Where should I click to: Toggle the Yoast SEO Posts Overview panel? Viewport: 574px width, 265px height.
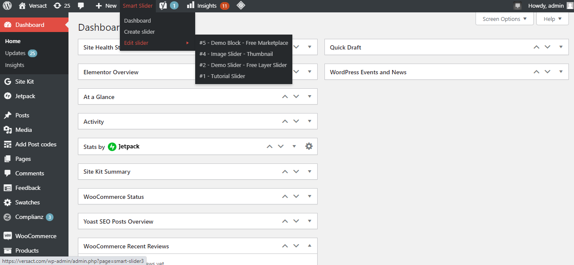[x=309, y=221]
